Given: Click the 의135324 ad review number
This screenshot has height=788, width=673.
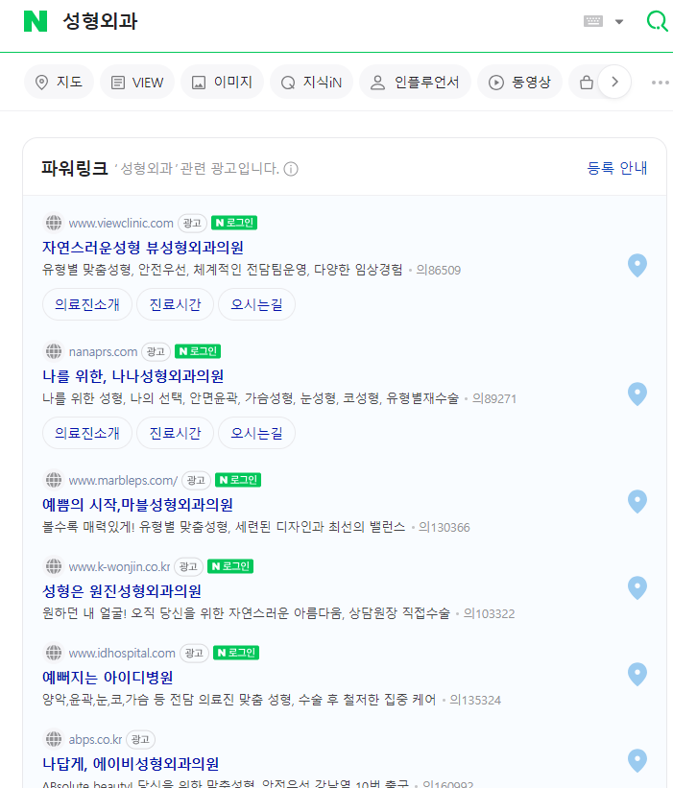Looking at the screenshot, I should coord(475,701).
